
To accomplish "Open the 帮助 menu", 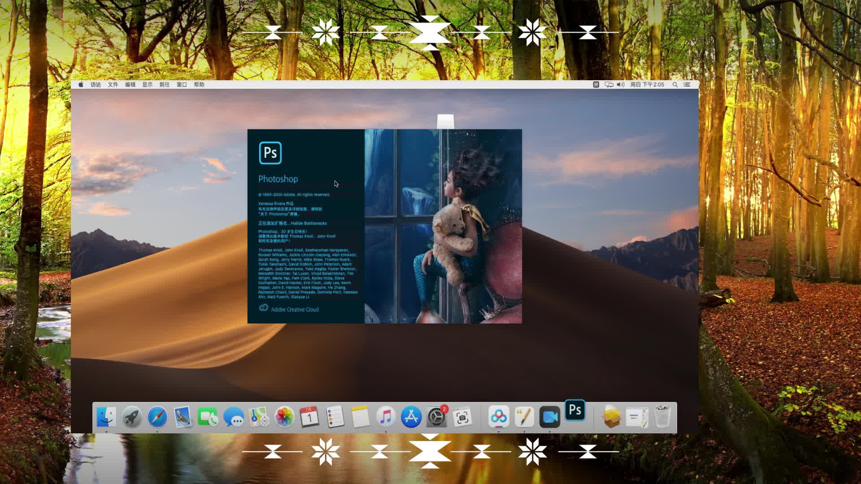I will point(199,84).
